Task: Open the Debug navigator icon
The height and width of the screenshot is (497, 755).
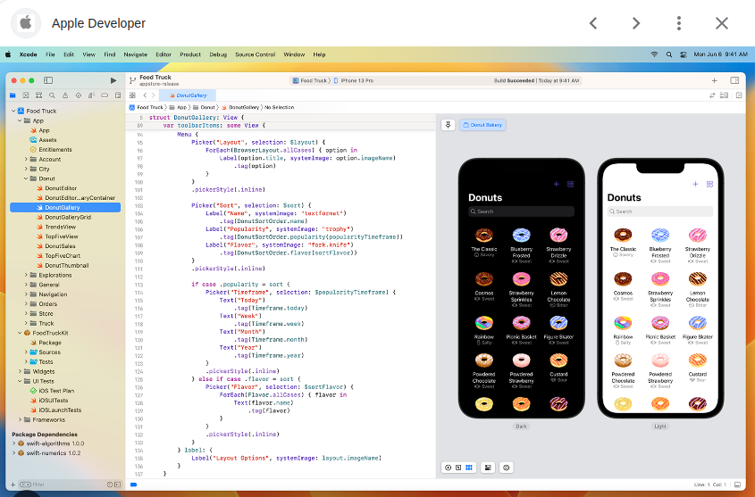Action: click(x=91, y=95)
